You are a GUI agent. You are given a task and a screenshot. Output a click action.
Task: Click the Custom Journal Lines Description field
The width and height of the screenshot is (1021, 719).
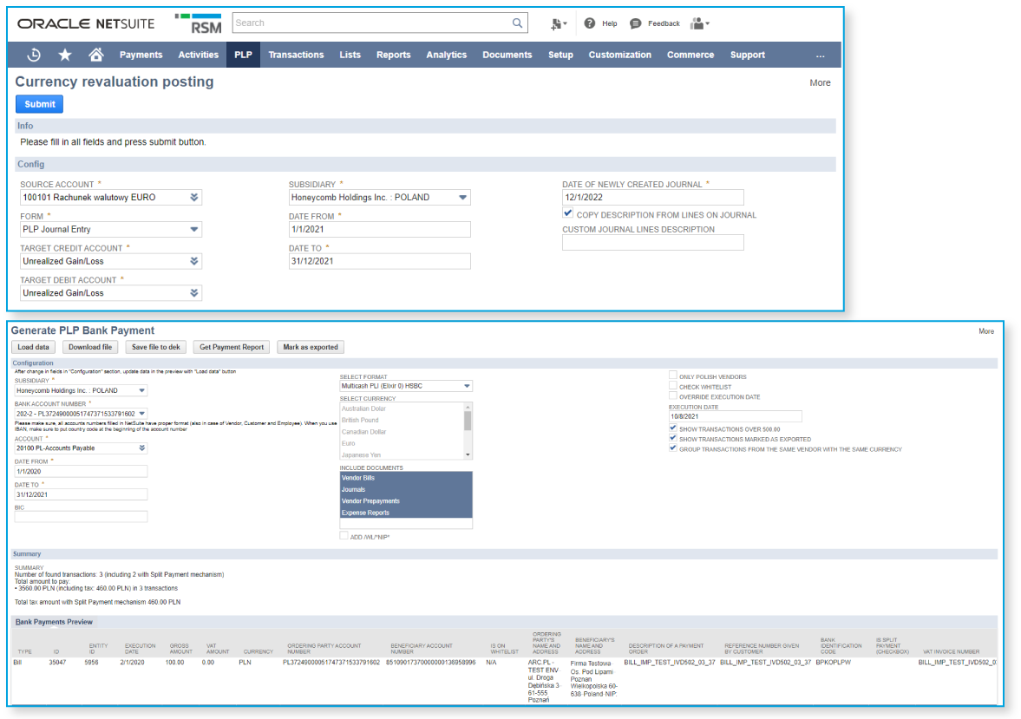(652, 243)
